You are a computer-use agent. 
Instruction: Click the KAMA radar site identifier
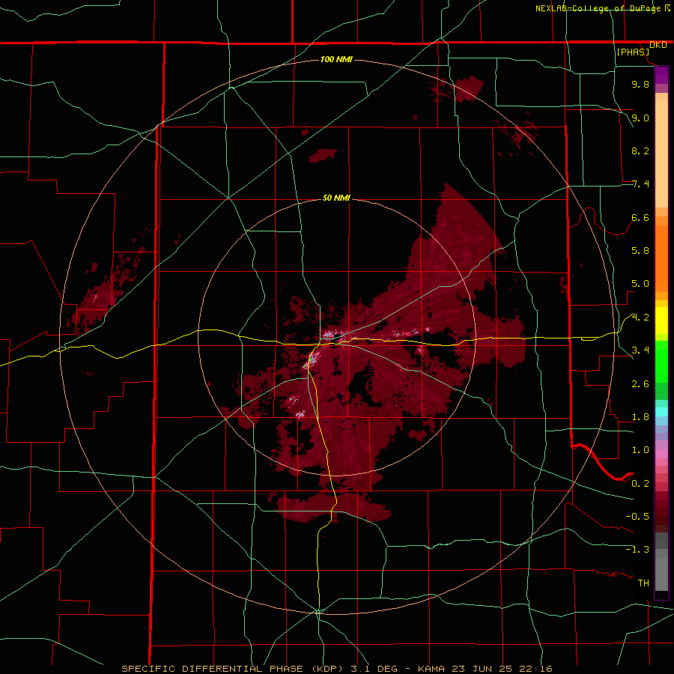[x=433, y=669]
